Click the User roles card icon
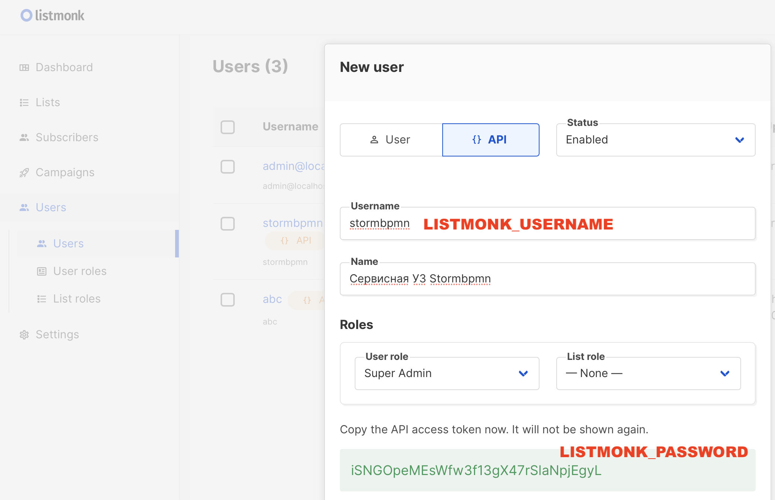Image resolution: width=775 pixels, height=500 pixels. [42, 271]
